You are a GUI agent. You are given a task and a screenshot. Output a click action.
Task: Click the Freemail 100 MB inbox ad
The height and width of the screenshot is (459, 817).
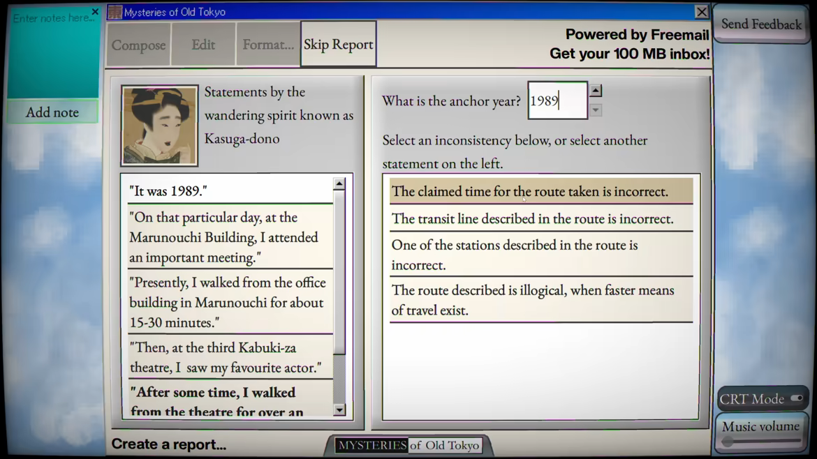629,44
